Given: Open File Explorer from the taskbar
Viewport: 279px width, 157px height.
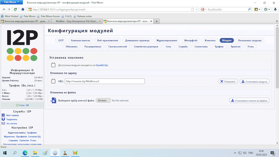Looking at the screenshot, I should click(35, 153).
